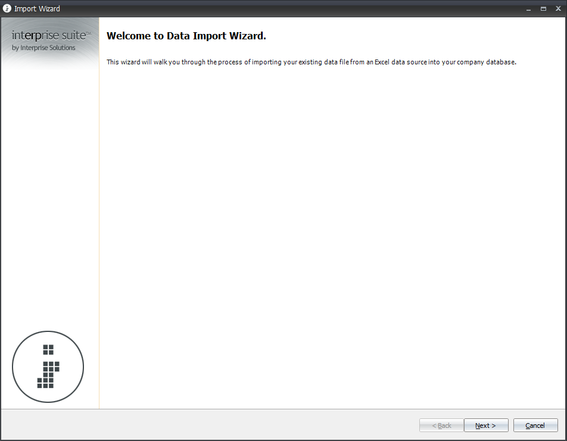Screen dimensions: 567x441
Task: Click the bottom button bar area
Action: 238,425
